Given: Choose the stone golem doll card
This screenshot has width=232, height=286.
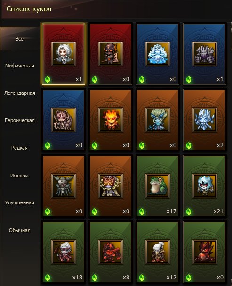Looking at the screenshot, I should tap(205, 54).
